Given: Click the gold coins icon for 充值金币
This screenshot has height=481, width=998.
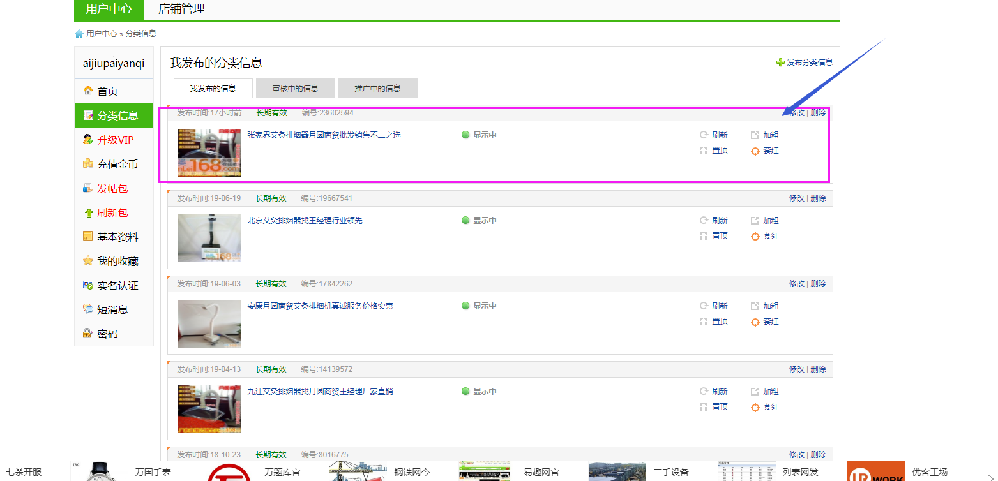Looking at the screenshot, I should coord(88,164).
